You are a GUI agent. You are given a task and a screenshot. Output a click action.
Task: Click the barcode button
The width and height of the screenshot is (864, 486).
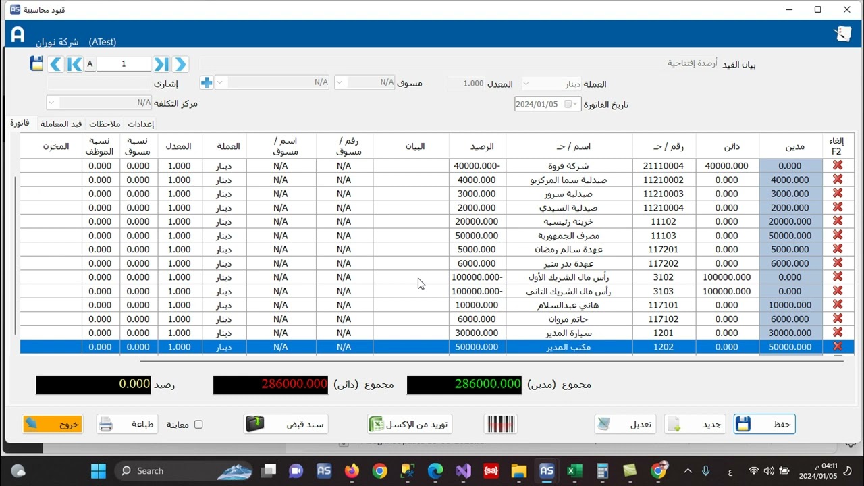[x=500, y=424]
